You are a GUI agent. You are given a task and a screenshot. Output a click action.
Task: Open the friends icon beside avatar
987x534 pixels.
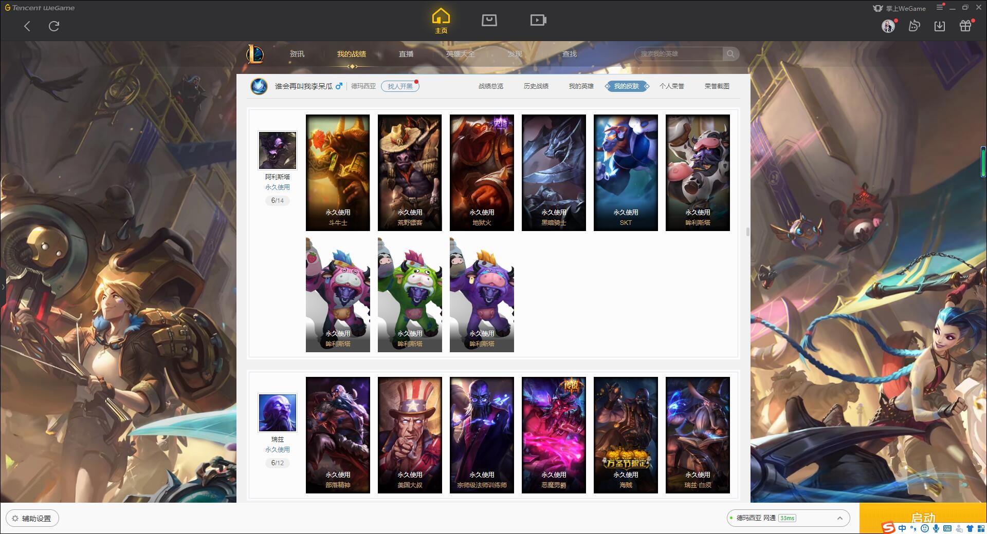coord(914,26)
